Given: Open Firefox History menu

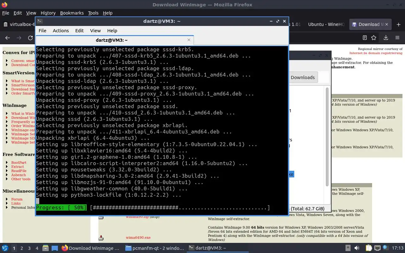Looking at the screenshot, I should (48, 13).
